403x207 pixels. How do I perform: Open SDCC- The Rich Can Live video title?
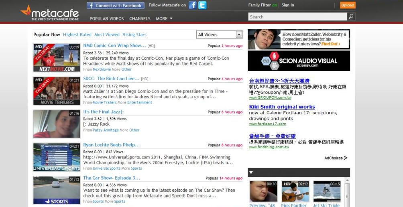111,79
